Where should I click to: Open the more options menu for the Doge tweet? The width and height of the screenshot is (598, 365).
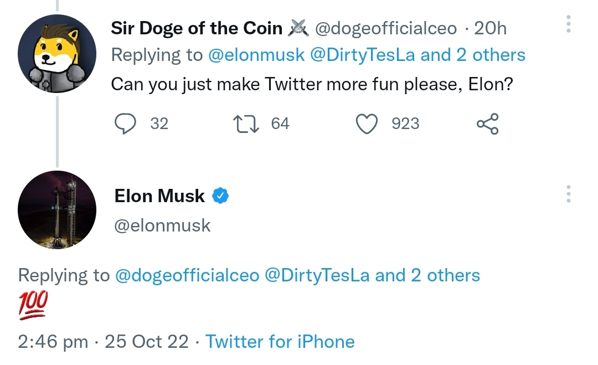pyautogui.click(x=568, y=24)
